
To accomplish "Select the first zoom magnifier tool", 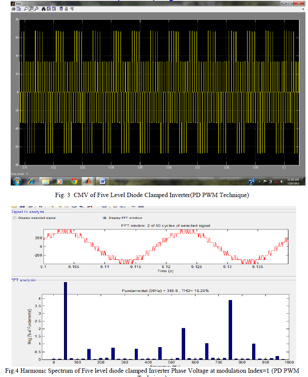I will (26, 8).
